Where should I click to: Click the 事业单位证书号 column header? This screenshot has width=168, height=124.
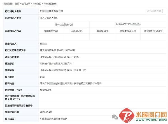tap(128, 31)
